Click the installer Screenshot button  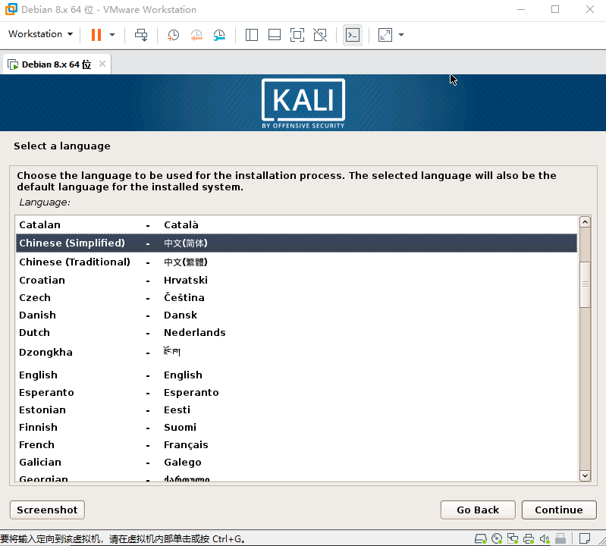pyautogui.click(x=47, y=510)
